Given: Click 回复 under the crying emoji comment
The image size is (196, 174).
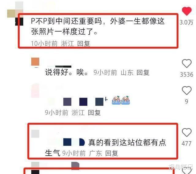Looking at the screenshot, I should coord(94,113).
